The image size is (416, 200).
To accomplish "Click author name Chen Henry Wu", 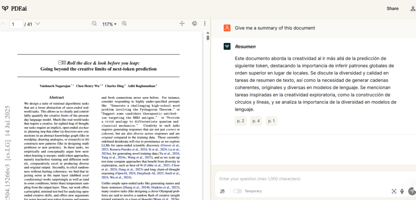I will 88,86.
